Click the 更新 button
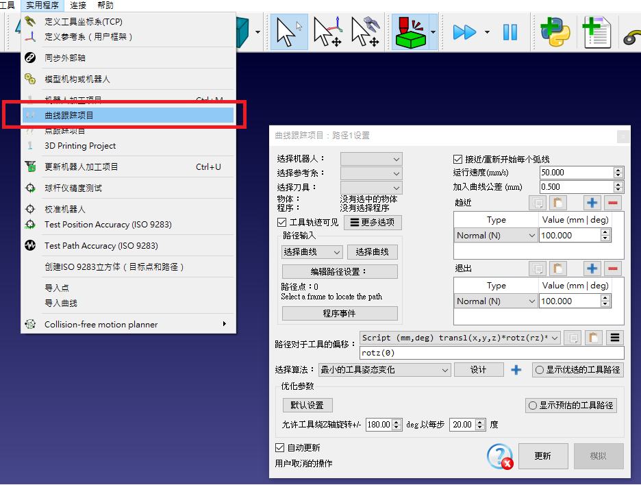This screenshot has width=641, height=485. click(x=543, y=456)
